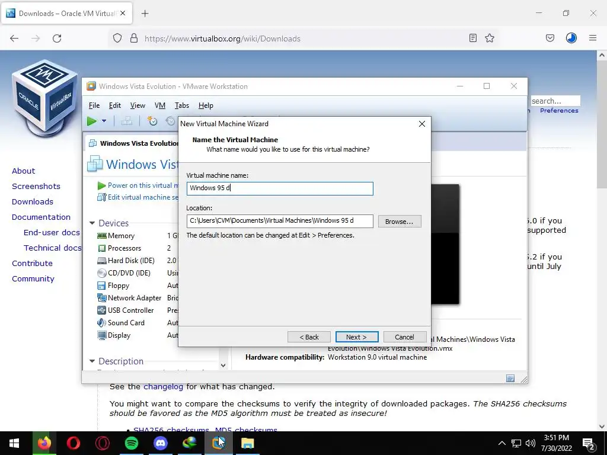
Task: Click the volume speaker icon in system tray
Action: 531,443
